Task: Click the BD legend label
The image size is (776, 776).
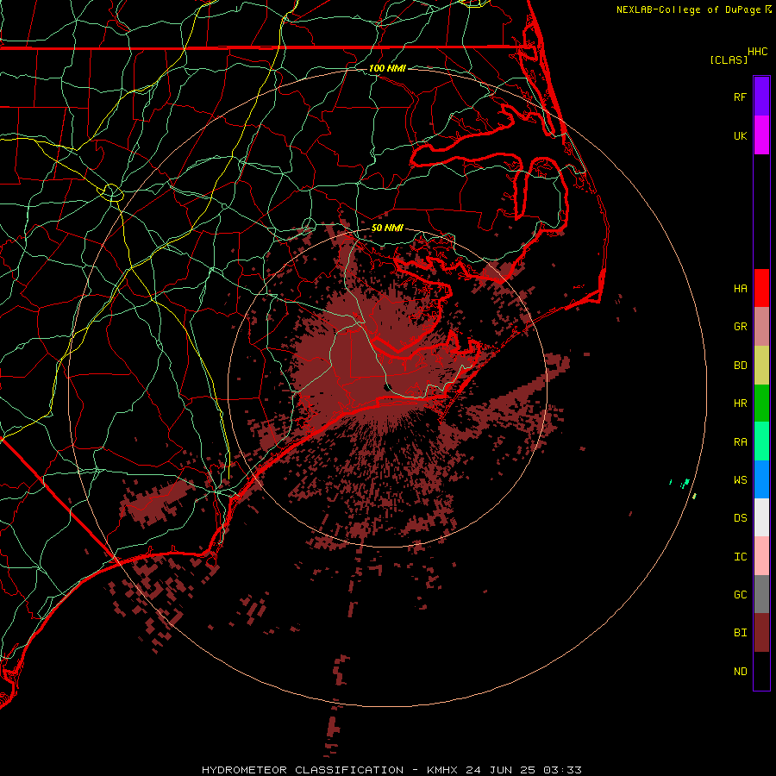Action: pyautogui.click(x=741, y=366)
